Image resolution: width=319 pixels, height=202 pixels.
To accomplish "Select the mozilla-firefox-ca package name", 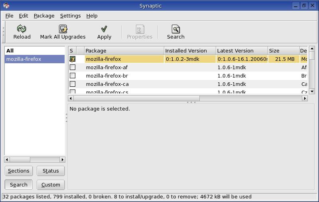I will [107, 84].
